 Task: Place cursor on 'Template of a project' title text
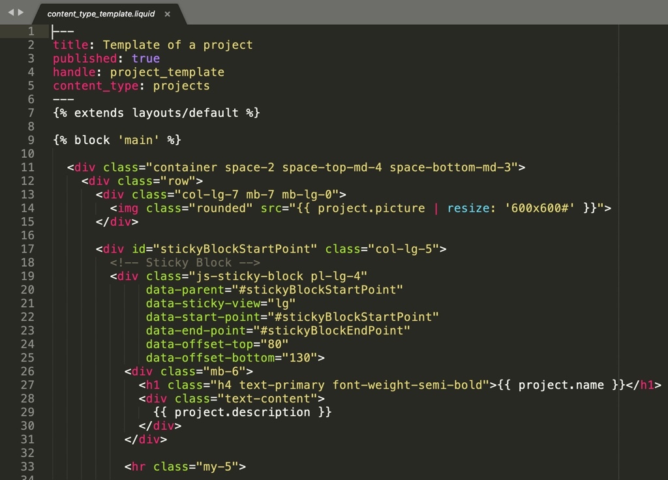point(177,45)
